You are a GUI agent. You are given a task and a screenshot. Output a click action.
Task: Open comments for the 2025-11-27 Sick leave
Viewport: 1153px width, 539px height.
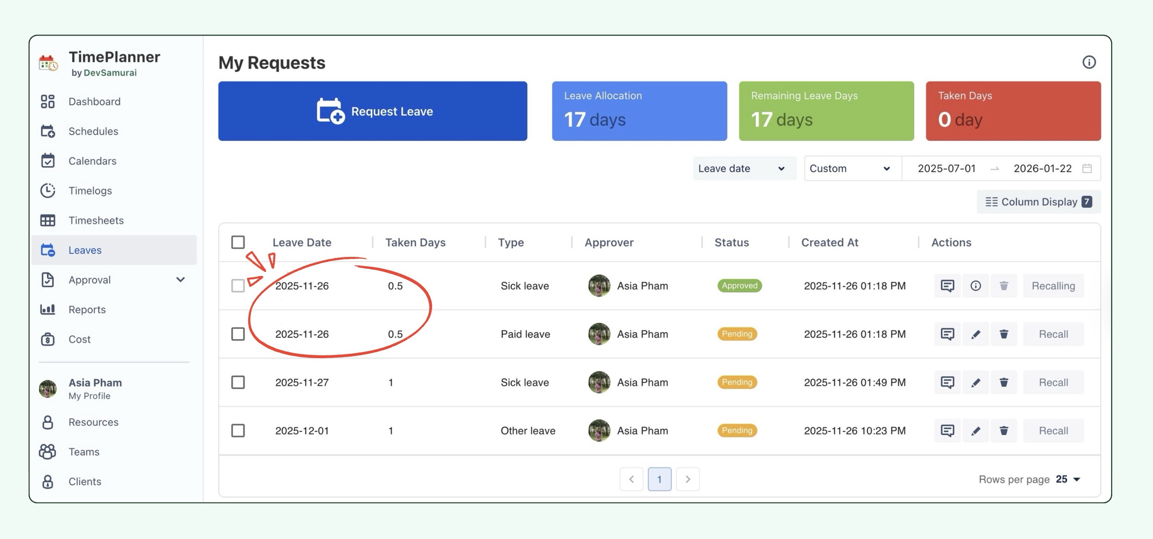pyautogui.click(x=947, y=382)
